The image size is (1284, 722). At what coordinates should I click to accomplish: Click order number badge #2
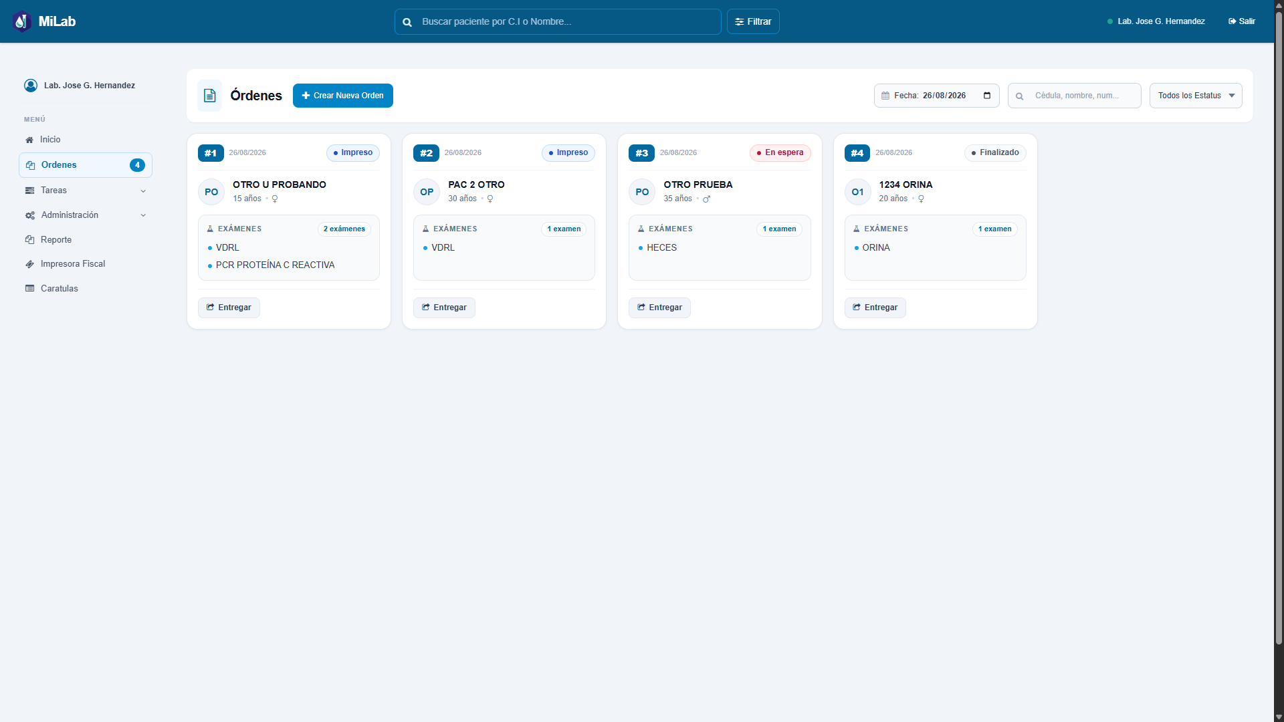pos(426,153)
